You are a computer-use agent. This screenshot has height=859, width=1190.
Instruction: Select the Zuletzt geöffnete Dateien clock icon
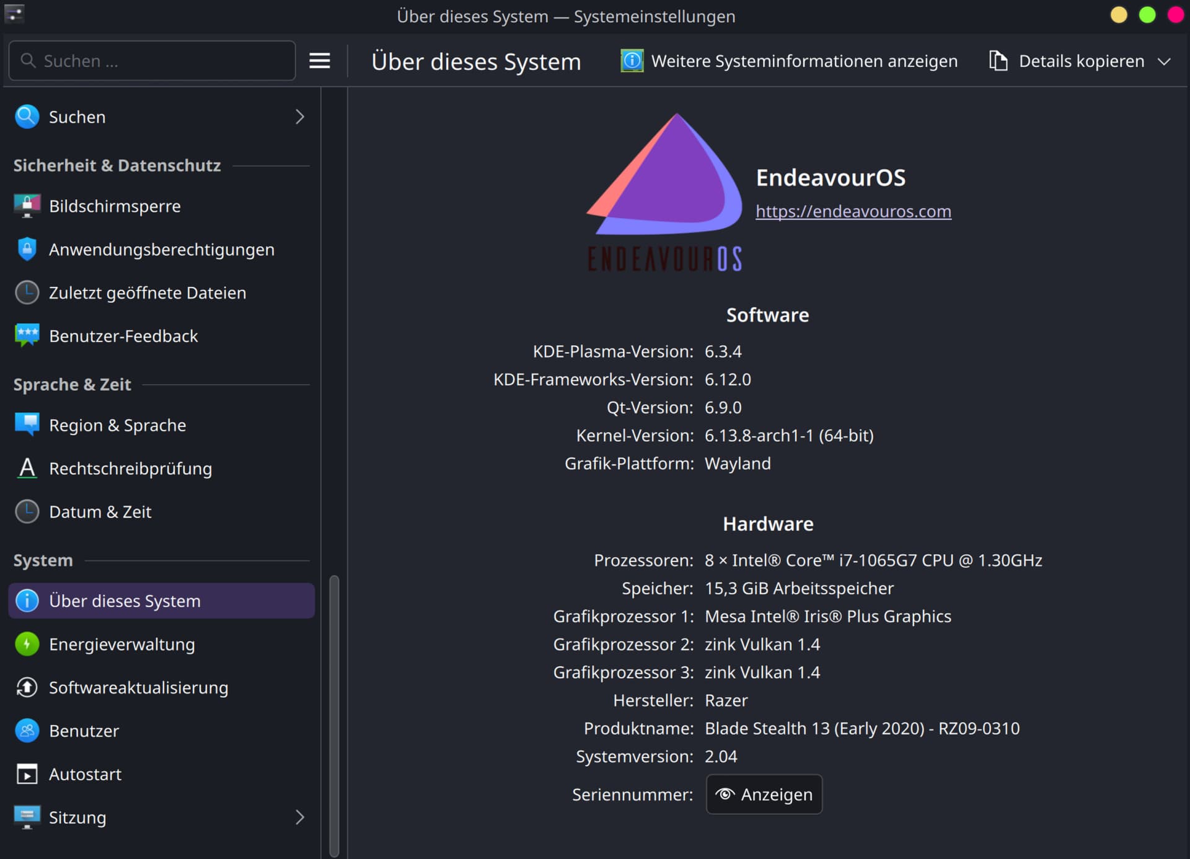(x=27, y=293)
